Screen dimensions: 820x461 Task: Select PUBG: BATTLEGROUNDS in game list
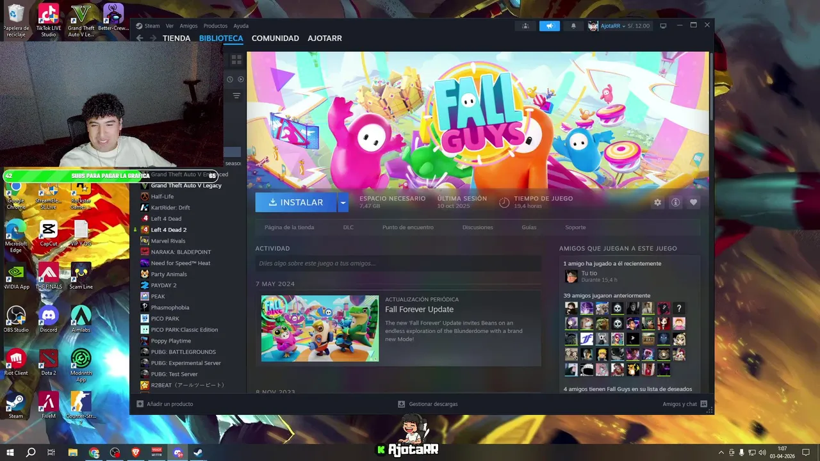tap(183, 352)
